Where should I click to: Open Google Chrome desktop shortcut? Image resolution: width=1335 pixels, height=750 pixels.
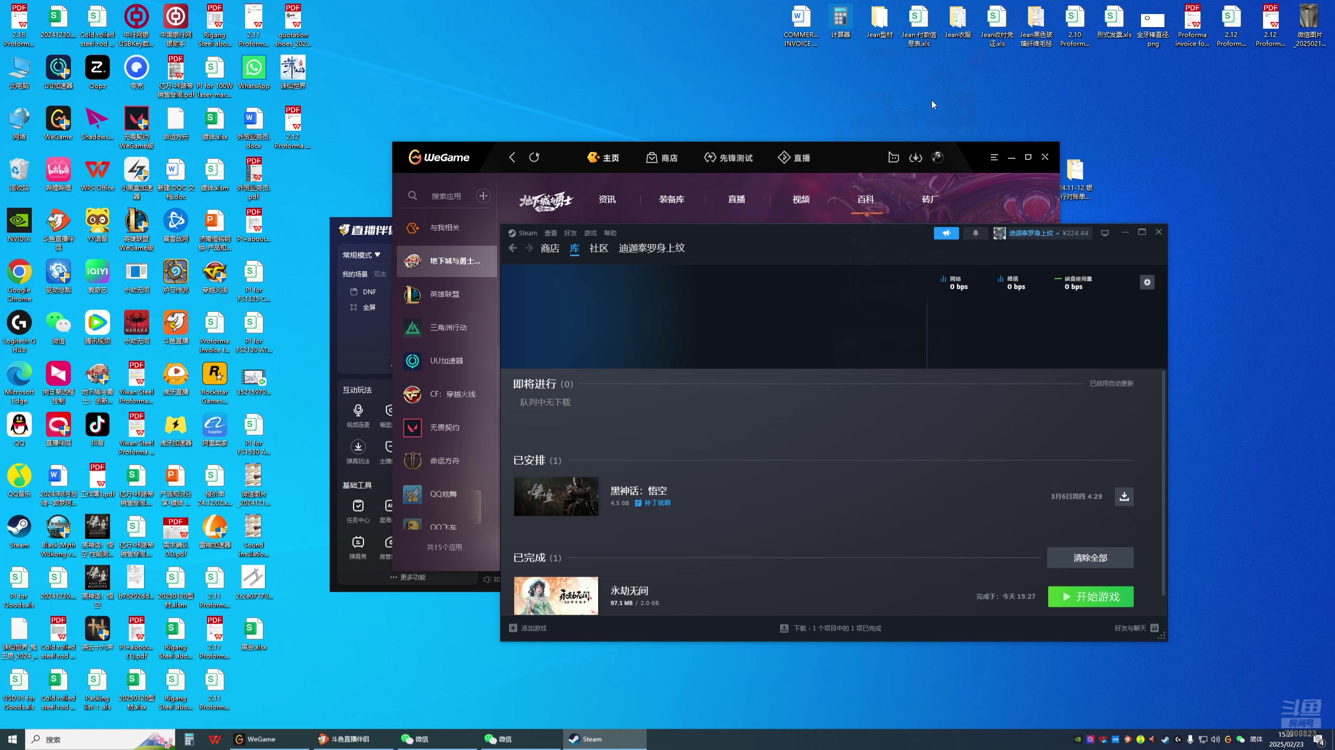(19, 280)
